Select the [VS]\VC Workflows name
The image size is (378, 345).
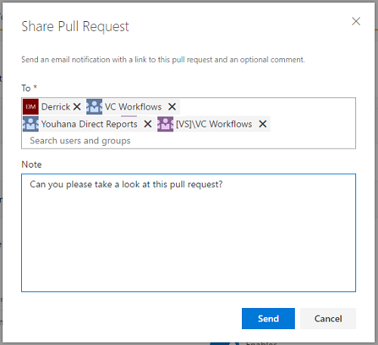[x=214, y=124]
